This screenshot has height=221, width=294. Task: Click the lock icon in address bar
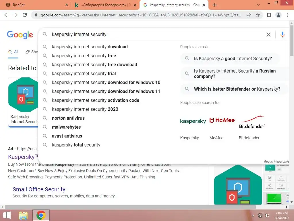[36, 15]
